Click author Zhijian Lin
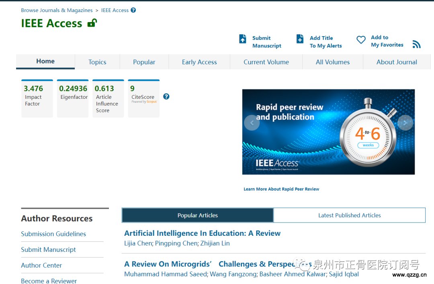Viewport: 434px width, 284px height. click(215, 243)
